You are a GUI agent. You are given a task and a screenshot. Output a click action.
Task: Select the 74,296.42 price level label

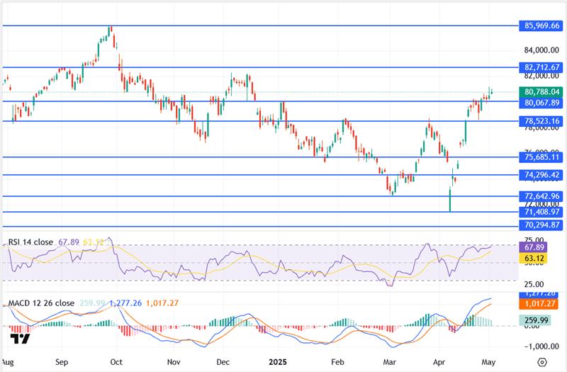(x=542, y=175)
